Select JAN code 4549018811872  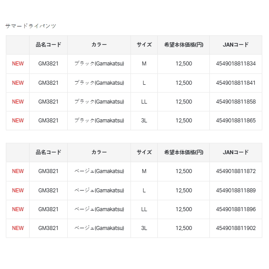tap(236, 171)
